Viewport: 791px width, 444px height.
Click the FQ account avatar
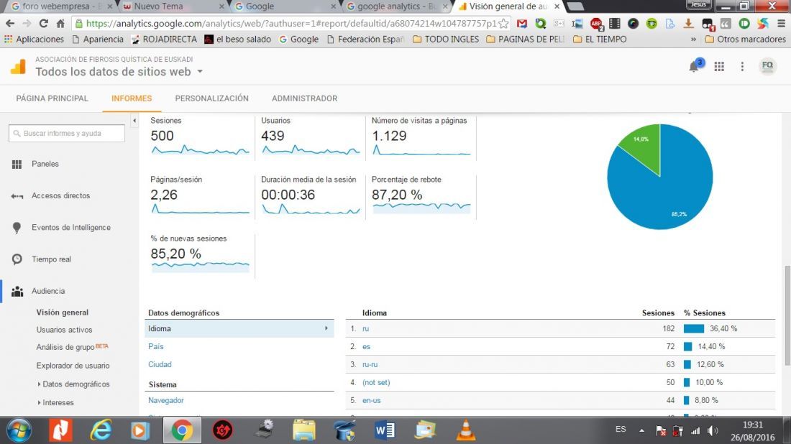click(767, 66)
